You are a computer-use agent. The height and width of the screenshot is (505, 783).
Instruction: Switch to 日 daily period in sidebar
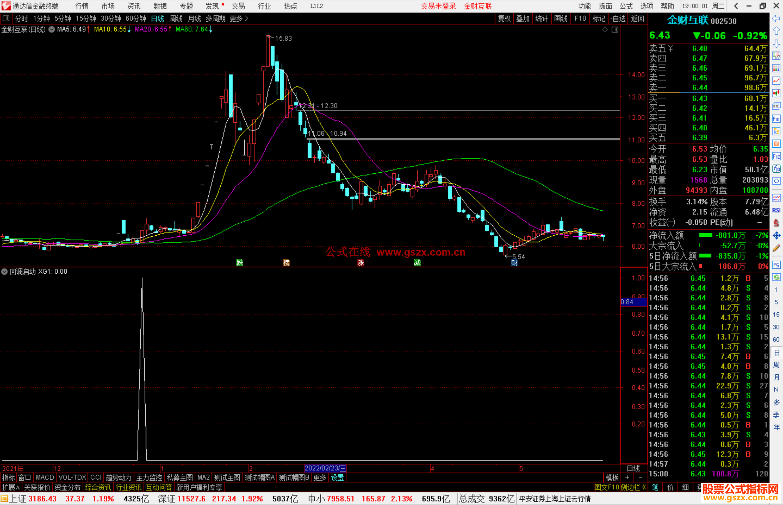(776, 352)
